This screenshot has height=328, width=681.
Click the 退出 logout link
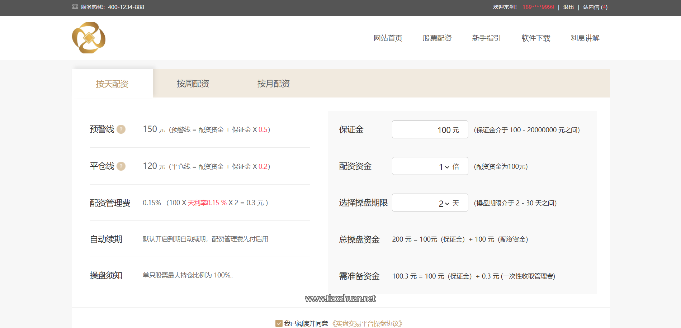coord(568,7)
